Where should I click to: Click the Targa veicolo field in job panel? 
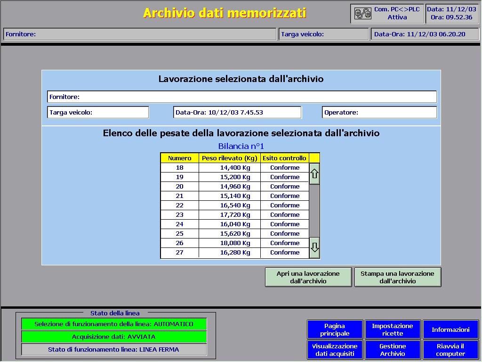(98, 112)
